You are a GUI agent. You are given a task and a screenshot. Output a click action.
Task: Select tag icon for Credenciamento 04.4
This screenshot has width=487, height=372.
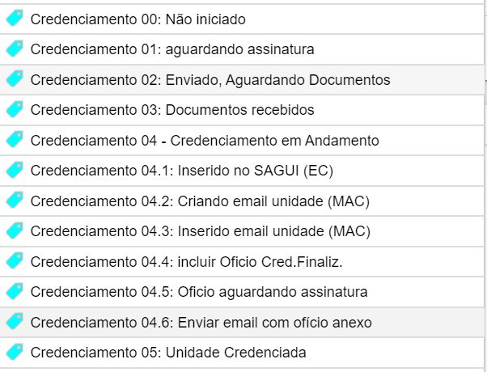[x=15, y=261]
